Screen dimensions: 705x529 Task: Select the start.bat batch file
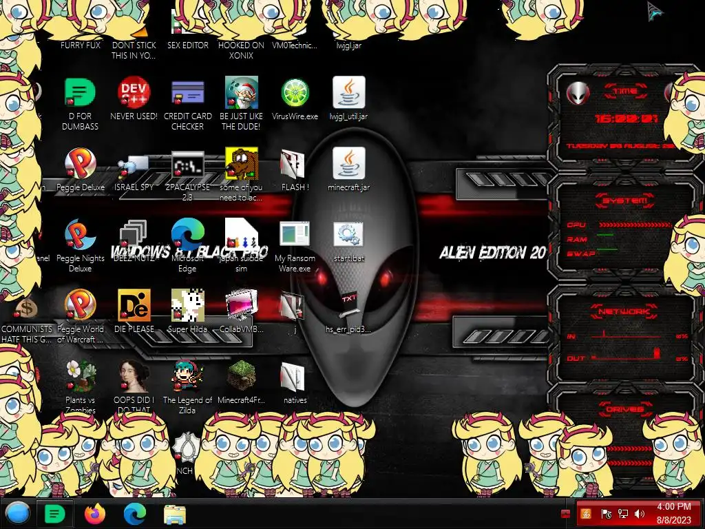(349, 234)
